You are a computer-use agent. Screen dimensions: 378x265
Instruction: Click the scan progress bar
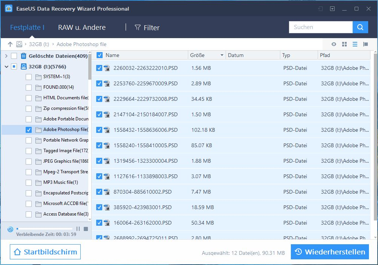pos(45,229)
